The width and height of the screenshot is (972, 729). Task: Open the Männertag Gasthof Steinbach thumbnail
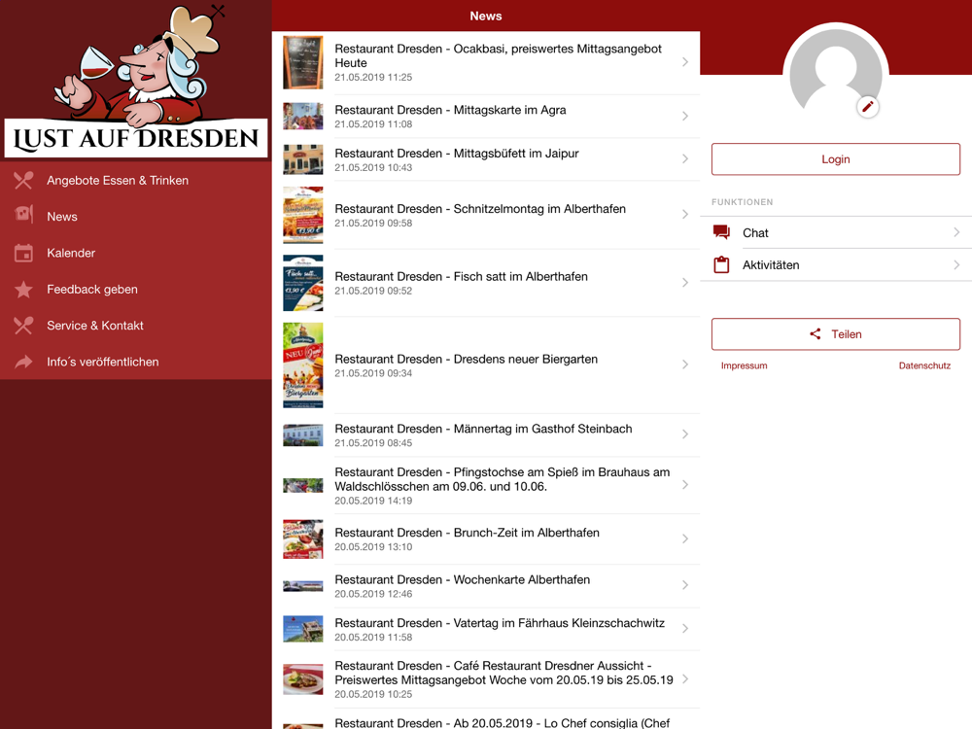pos(303,435)
